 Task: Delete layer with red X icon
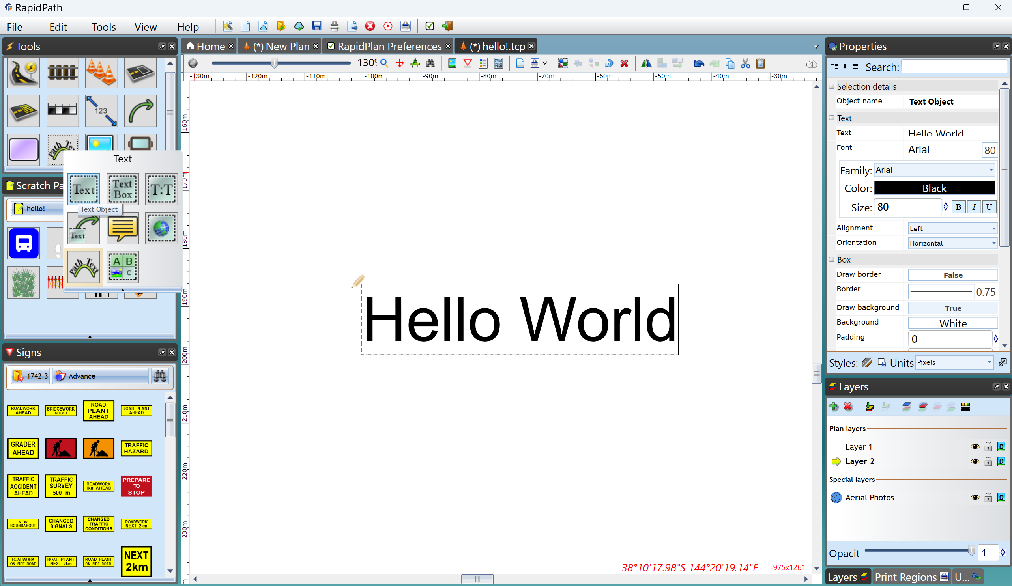pyautogui.click(x=848, y=407)
